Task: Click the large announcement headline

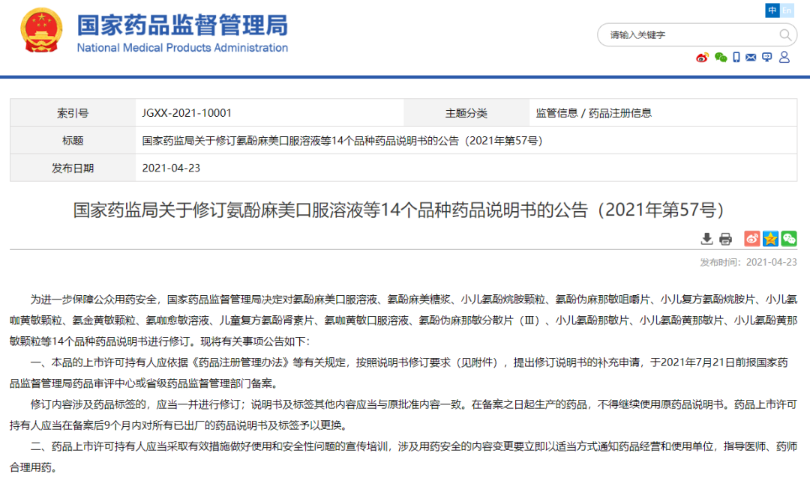Action: [398, 210]
